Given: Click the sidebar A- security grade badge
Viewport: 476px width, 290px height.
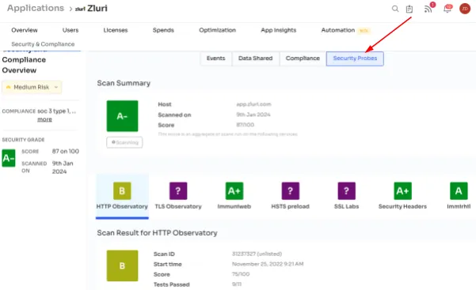Looking at the screenshot, I should tap(9, 158).
